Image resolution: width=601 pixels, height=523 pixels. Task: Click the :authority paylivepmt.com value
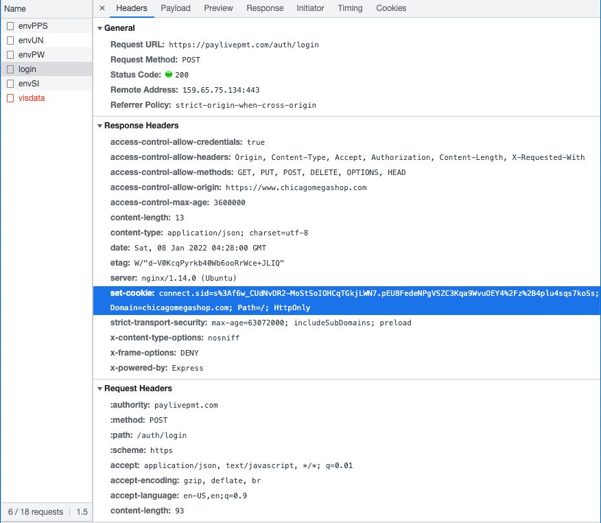[186, 405]
